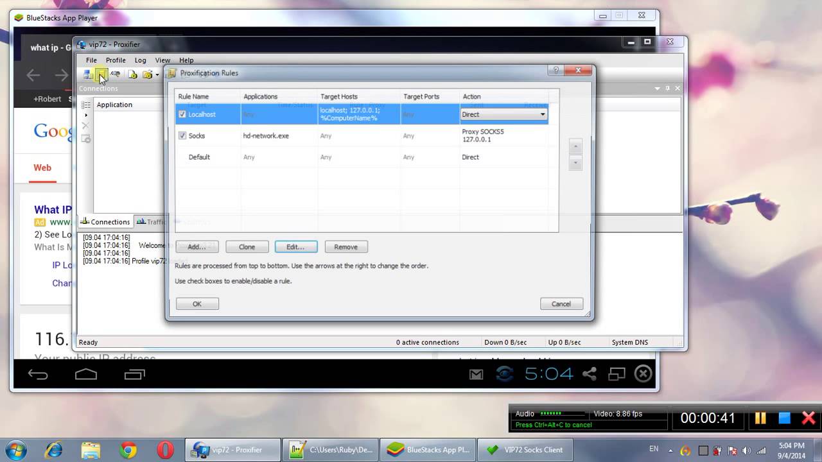
Task: Open Name Resolution (.com) toolbar icon
Action: (x=115, y=74)
